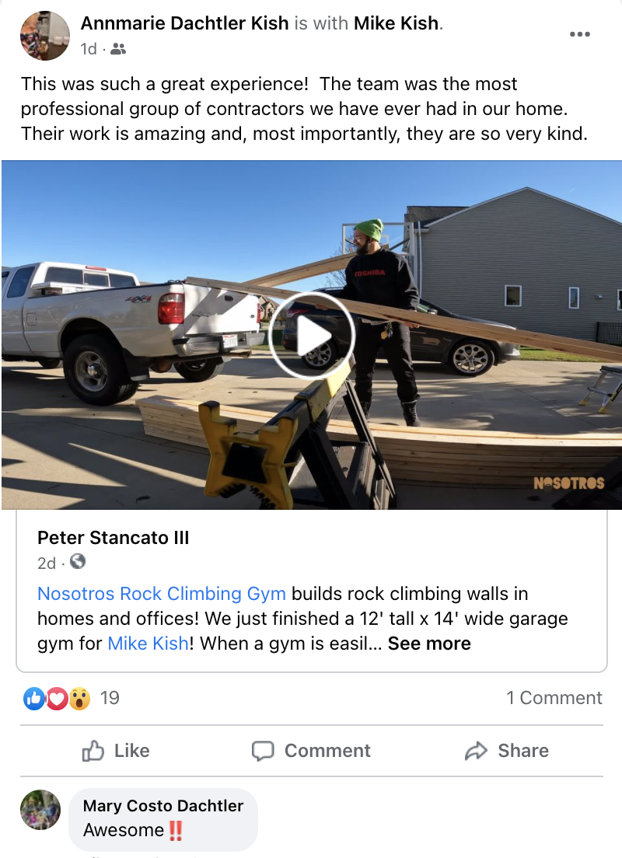Click the Nosotros watermark logo on the video
The height and width of the screenshot is (858, 622).
(x=569, y=483)
